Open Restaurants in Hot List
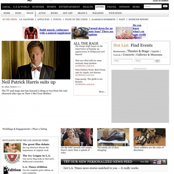Image resolution: width=174 pixels, height=174 pixels. coord(119,52)
